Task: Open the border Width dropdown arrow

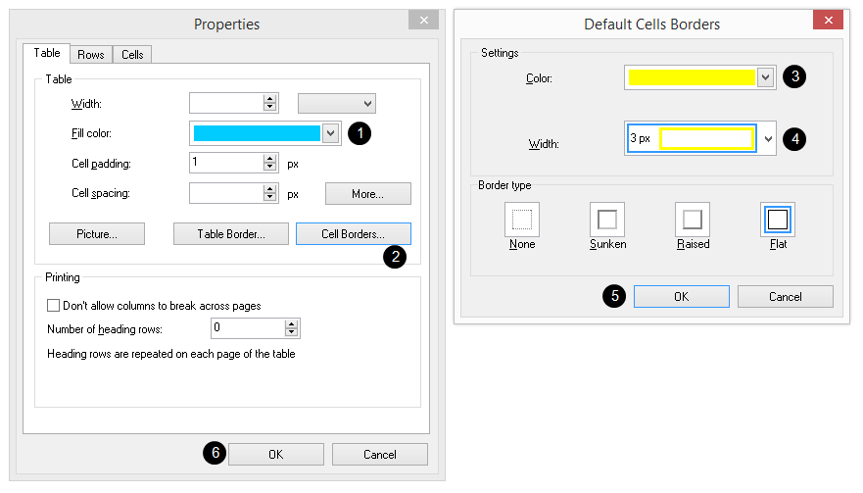Action: click(x=768, y=139)
